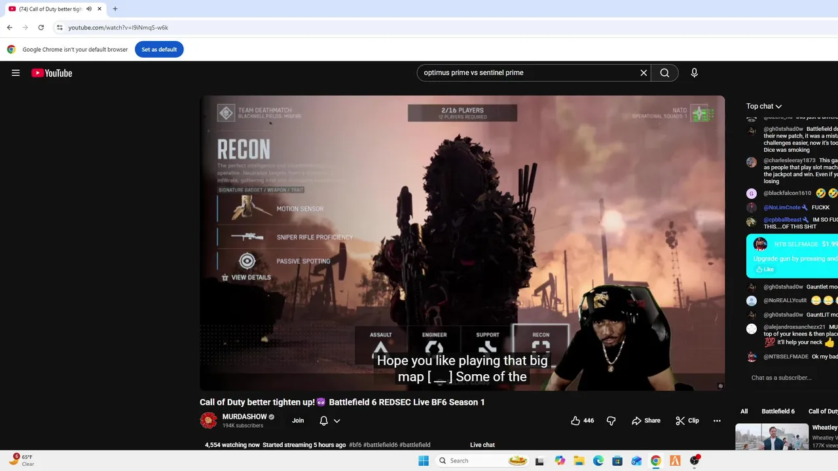Share the video

(x=646, y=421)
